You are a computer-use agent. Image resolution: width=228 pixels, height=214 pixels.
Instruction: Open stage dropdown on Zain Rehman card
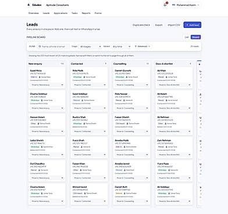174,155
